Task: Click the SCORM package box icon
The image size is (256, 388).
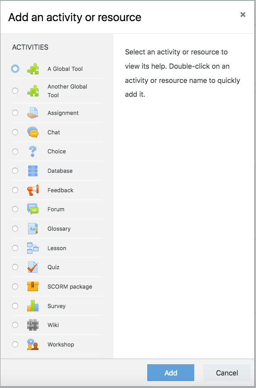Action: (x=33, y=286)
